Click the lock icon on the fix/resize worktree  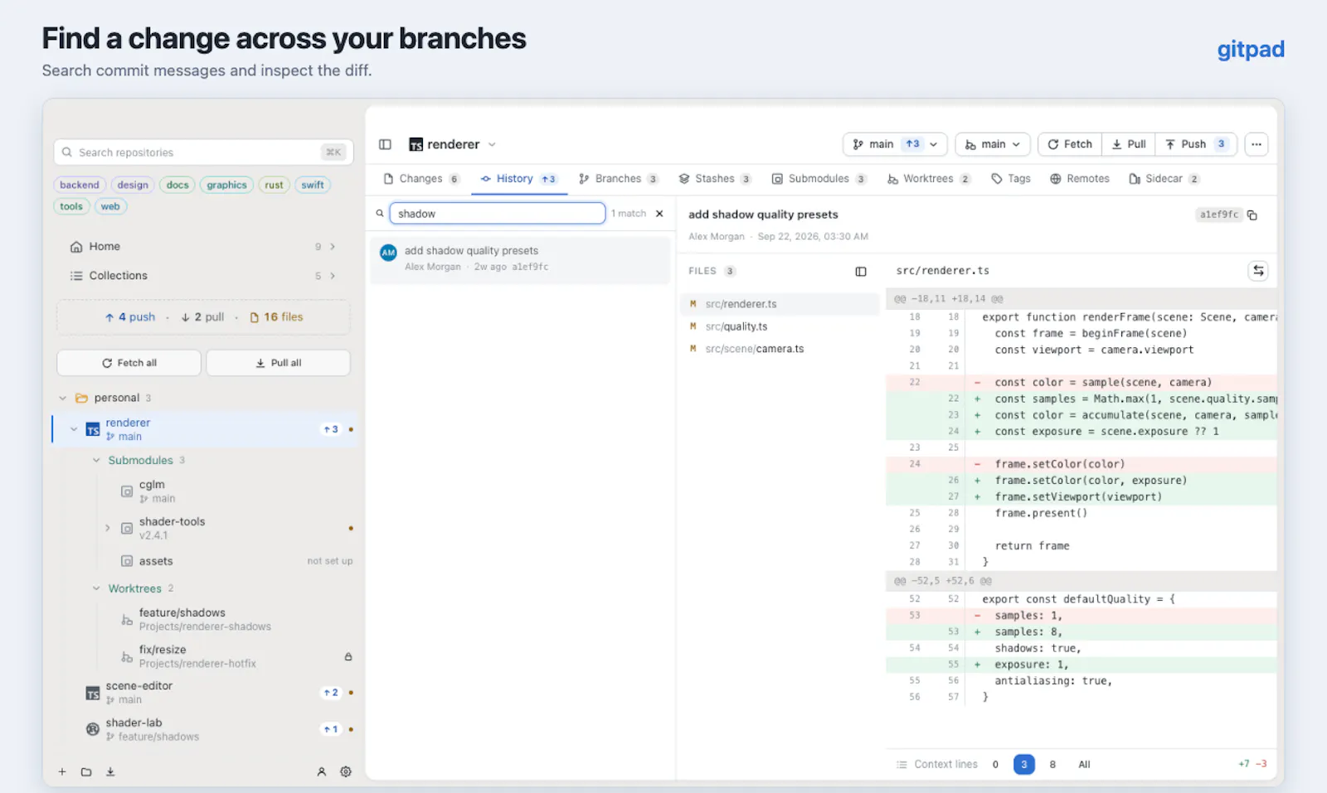(x=348, y=656)
